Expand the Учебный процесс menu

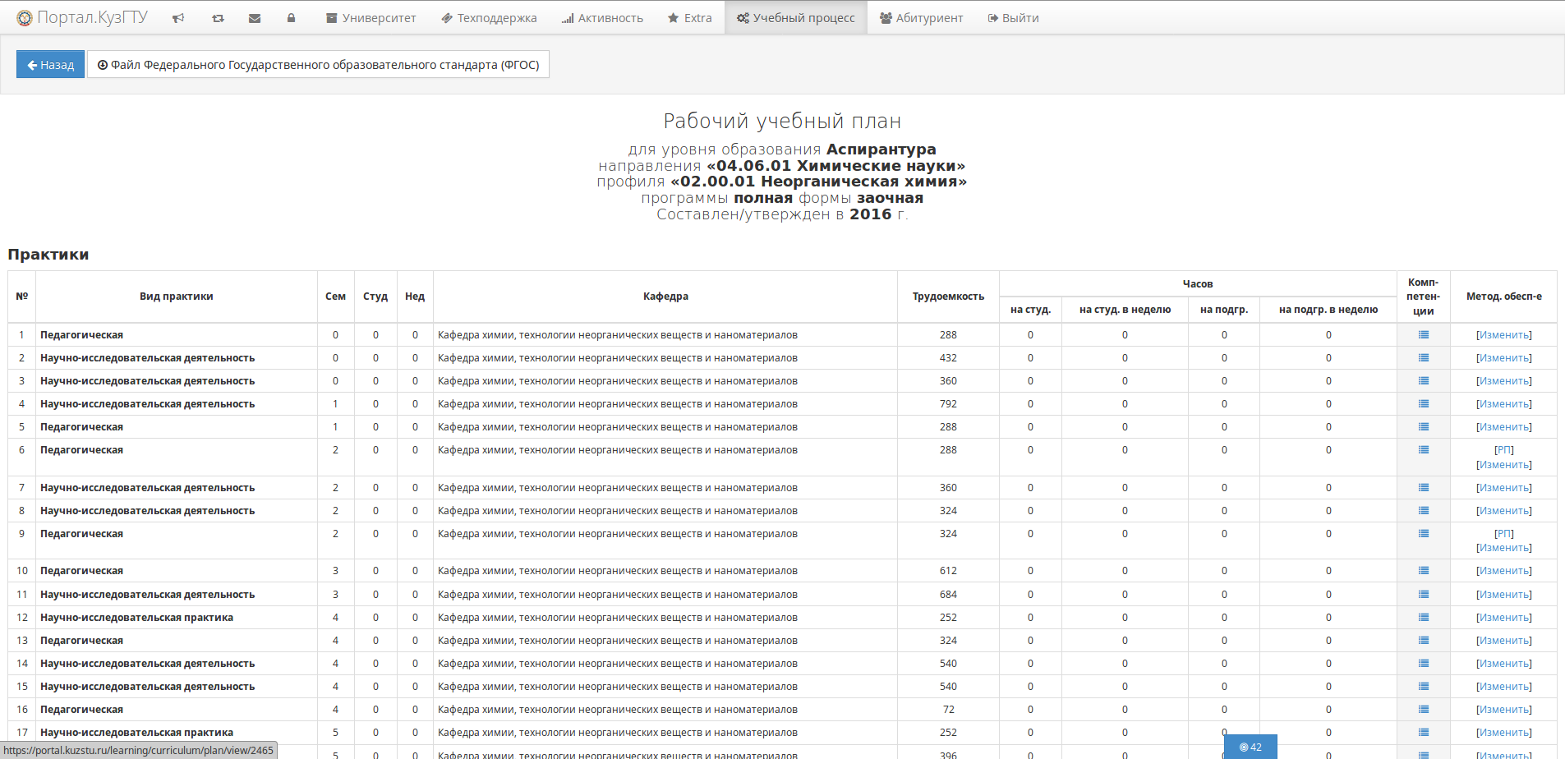(x=795, y=18)
